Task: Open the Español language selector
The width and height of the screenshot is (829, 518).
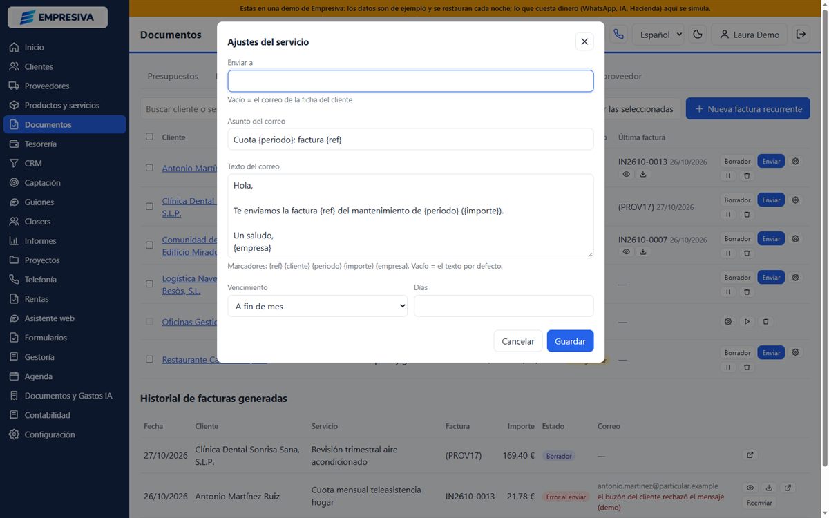Action: (659, 34)
